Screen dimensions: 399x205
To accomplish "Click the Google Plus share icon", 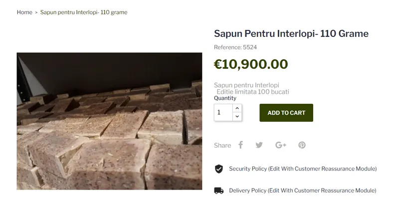I will (x=281, y=145).
